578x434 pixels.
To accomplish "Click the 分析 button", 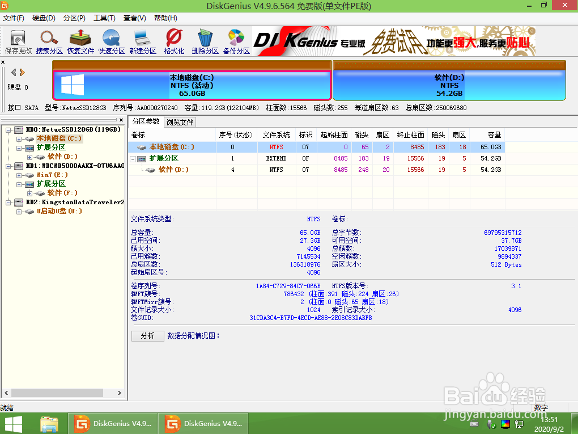I will coord(147,335).
